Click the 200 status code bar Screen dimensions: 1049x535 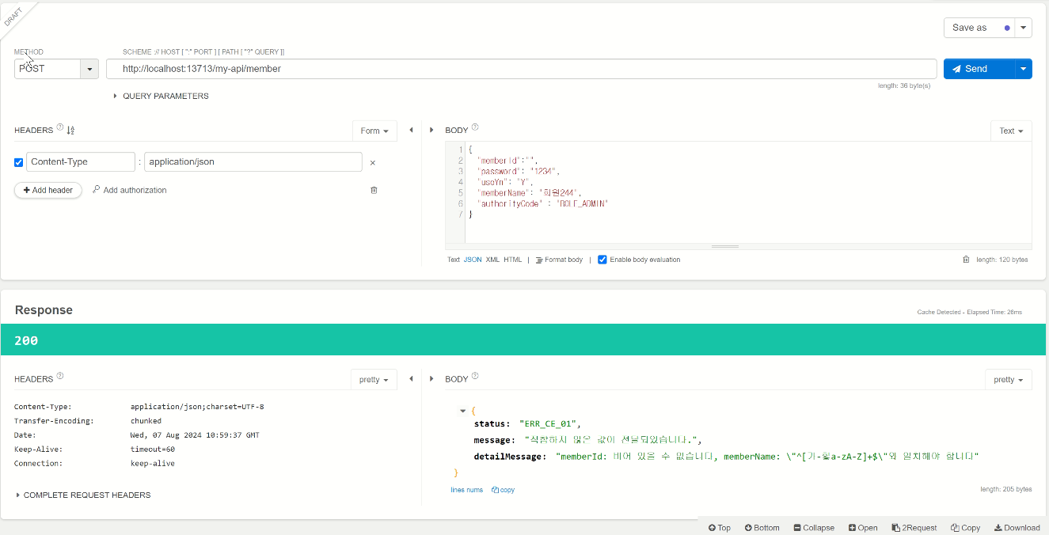(523, 340)
